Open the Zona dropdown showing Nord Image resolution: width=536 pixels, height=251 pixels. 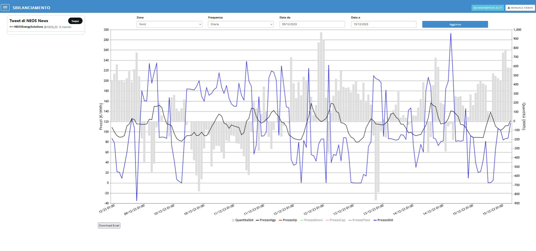pos(169,24)
